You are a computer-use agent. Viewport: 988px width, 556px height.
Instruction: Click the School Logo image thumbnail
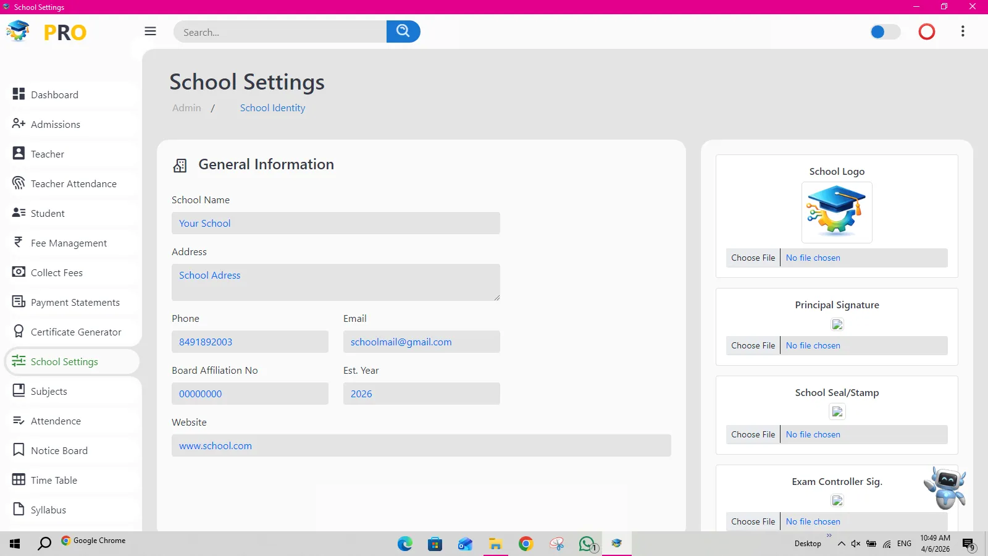click(837, 213)
